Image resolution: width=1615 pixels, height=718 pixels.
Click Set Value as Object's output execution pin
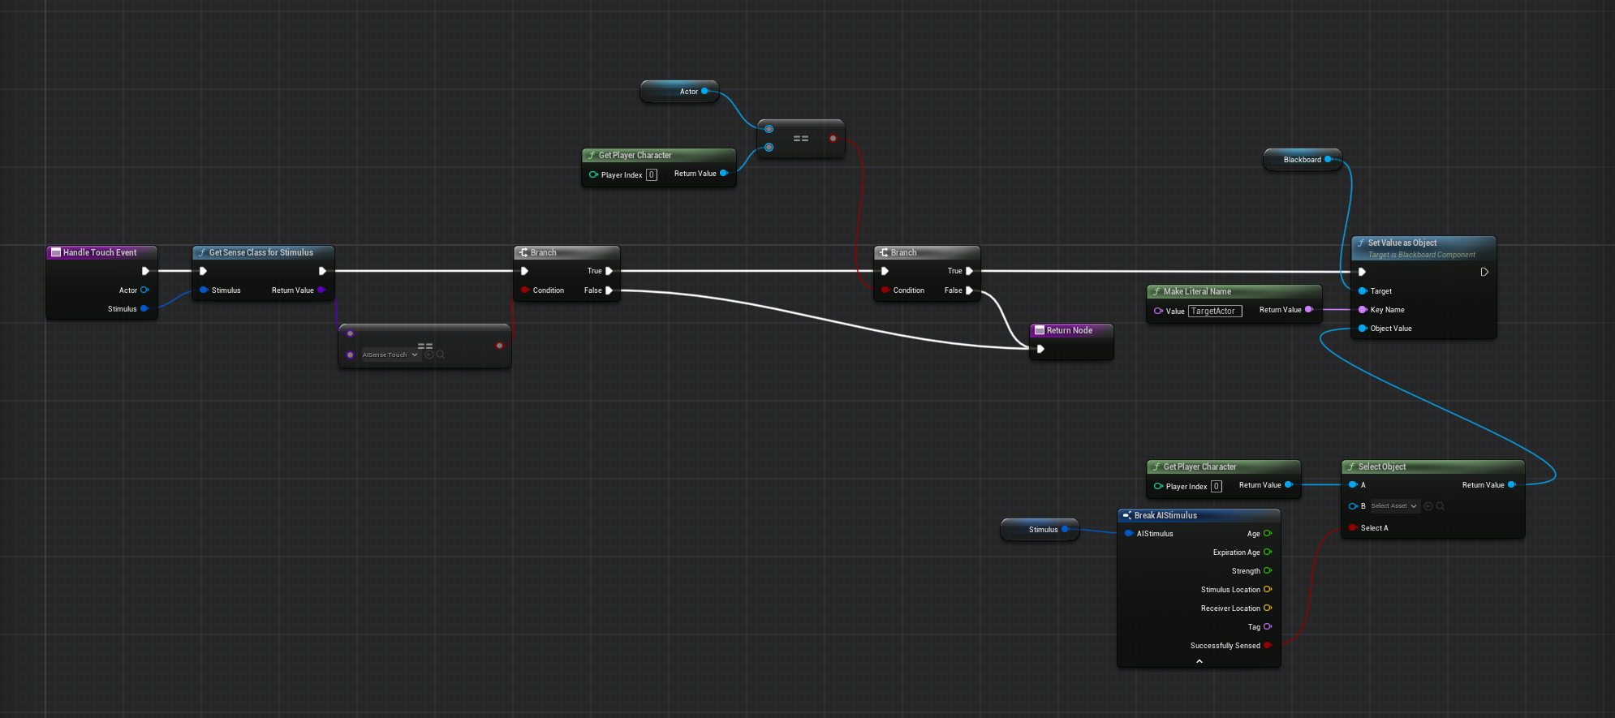click(1484, 272)
